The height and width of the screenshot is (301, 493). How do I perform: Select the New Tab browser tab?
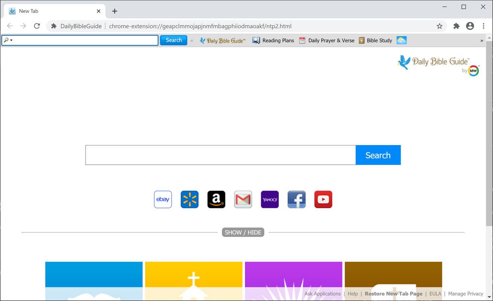point(55,11)
